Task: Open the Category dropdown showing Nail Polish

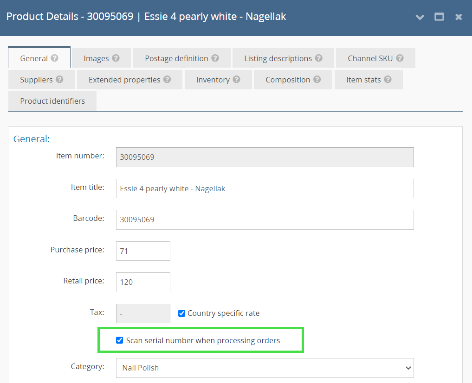Action: point(265,368)
